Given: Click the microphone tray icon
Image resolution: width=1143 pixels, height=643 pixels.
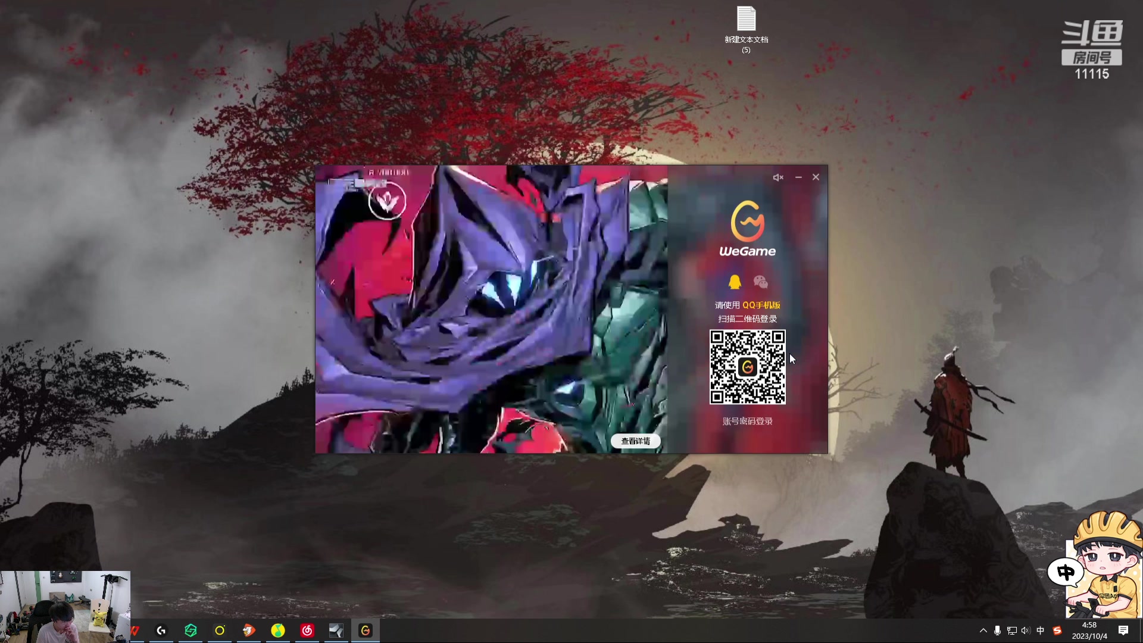Looking at the screenshot, I should (x=997, y=630).
